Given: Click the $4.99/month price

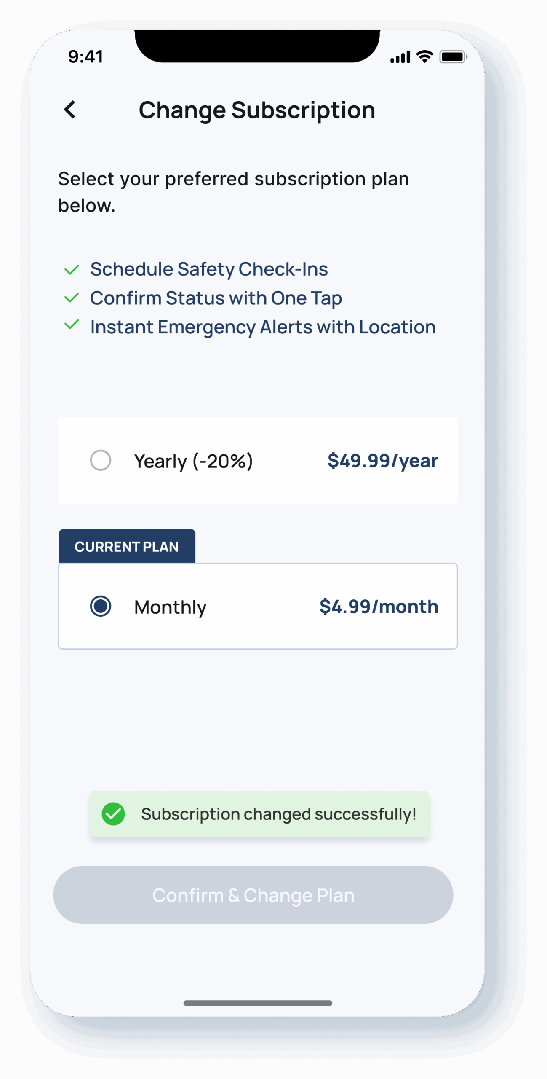Looking at the screenshot, I should (x=379, y=607).
